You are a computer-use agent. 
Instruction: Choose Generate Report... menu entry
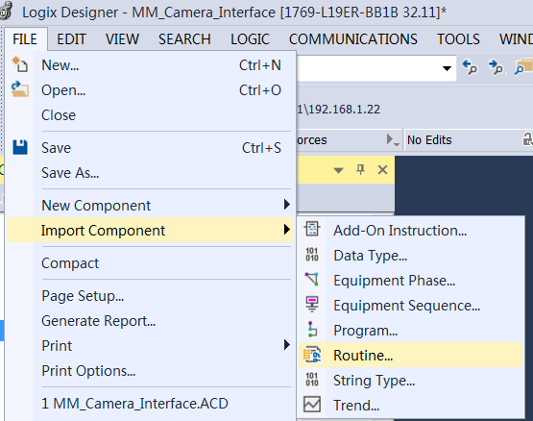coord(150,321)
